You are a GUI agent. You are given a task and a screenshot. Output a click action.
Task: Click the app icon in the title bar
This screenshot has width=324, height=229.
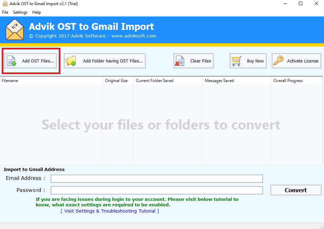(x=5, y=4)
